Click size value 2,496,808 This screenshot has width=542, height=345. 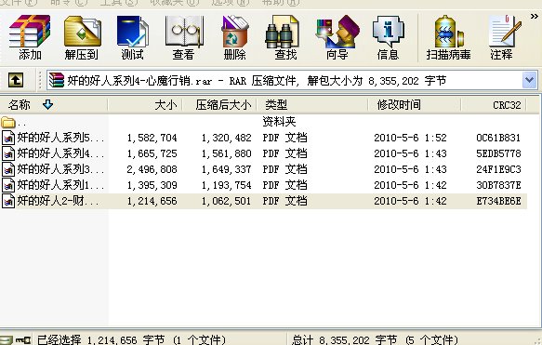click(x=152, y=170)
